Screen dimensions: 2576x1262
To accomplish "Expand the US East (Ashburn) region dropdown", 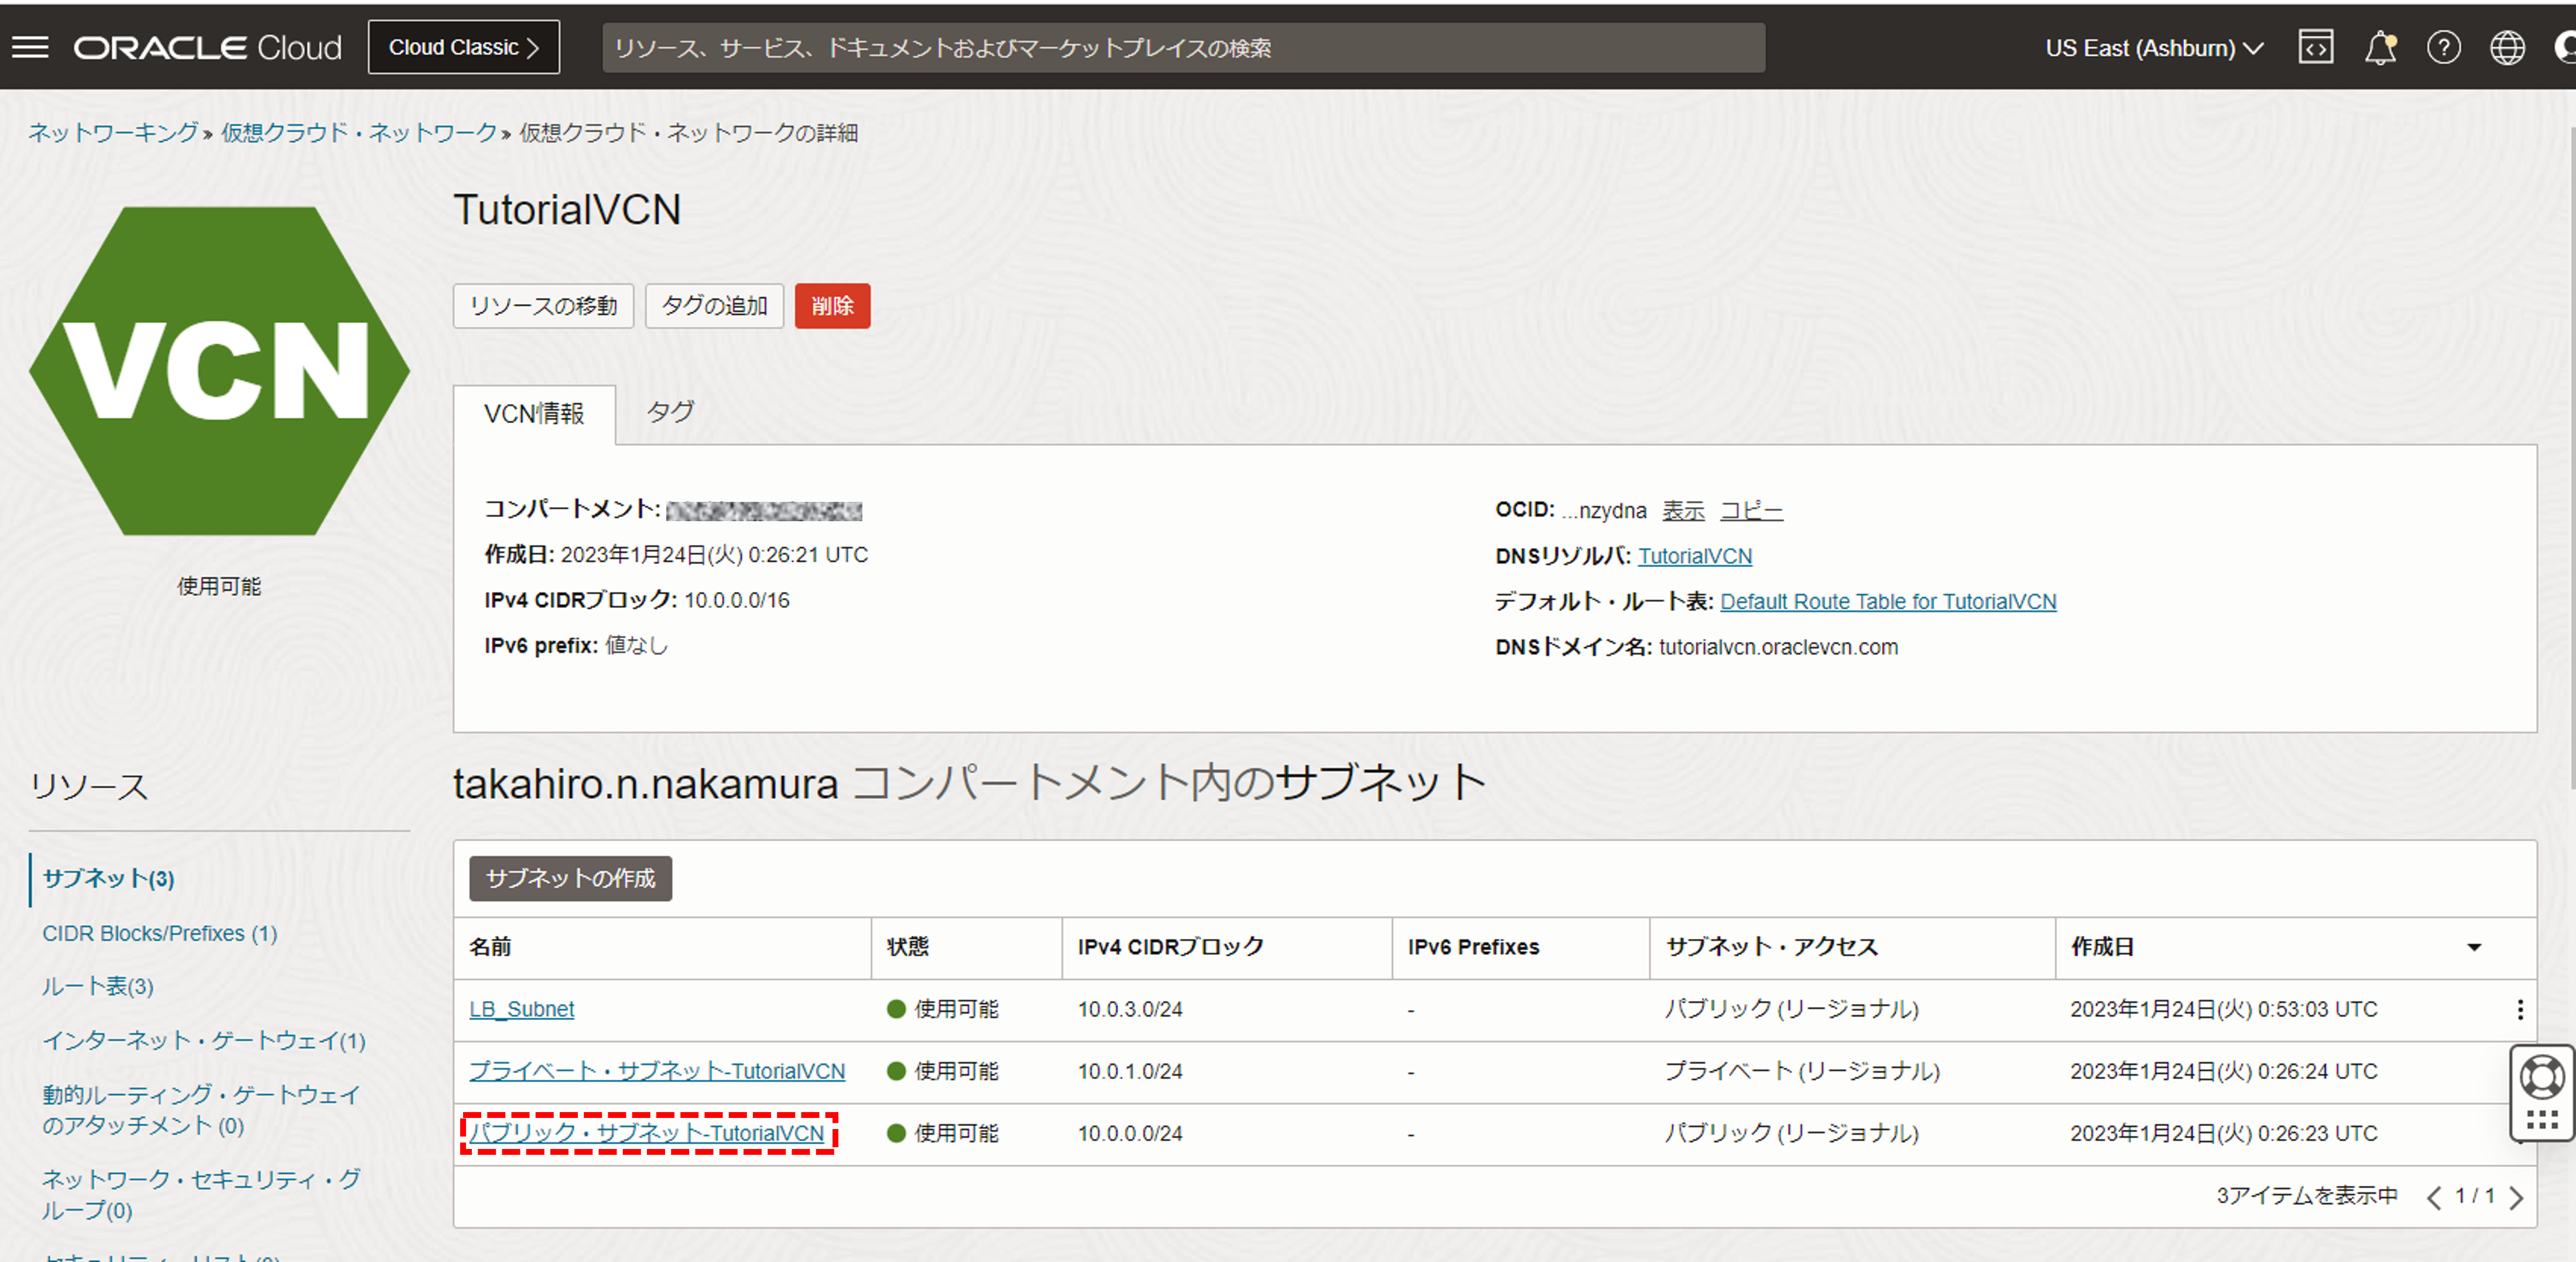I will pos(2153,47).
